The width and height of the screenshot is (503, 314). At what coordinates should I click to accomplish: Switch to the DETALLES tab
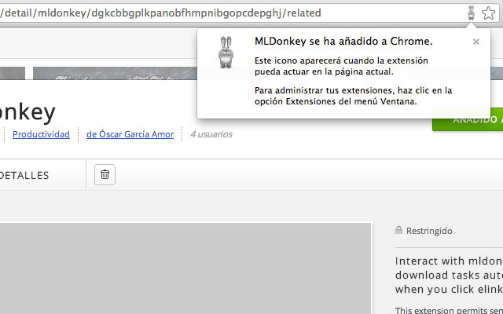24,175
